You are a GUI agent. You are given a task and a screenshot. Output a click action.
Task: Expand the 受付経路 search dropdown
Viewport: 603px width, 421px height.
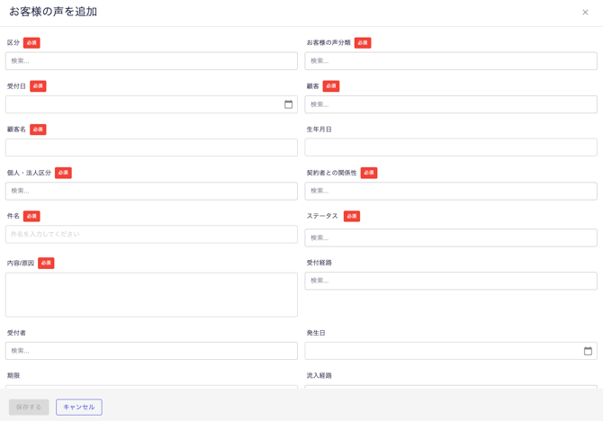click(x=450, y=281)
